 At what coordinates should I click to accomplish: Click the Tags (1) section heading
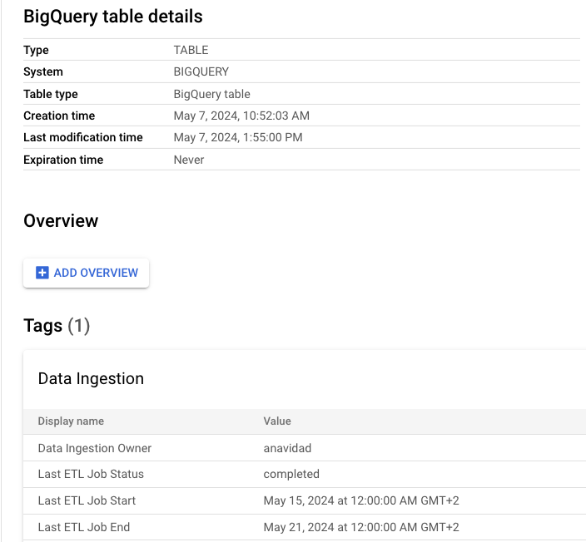click(57, 326)
